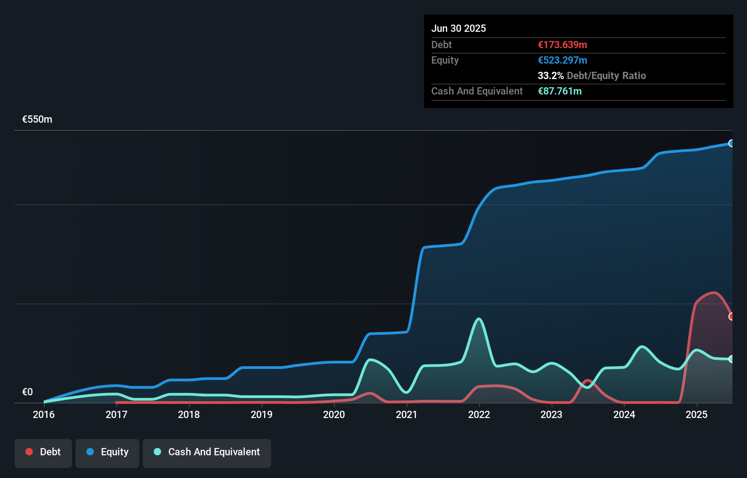747x478 pixels.
Task: Select the red Debt endpoint marker on chart
Action: (731, 316)
